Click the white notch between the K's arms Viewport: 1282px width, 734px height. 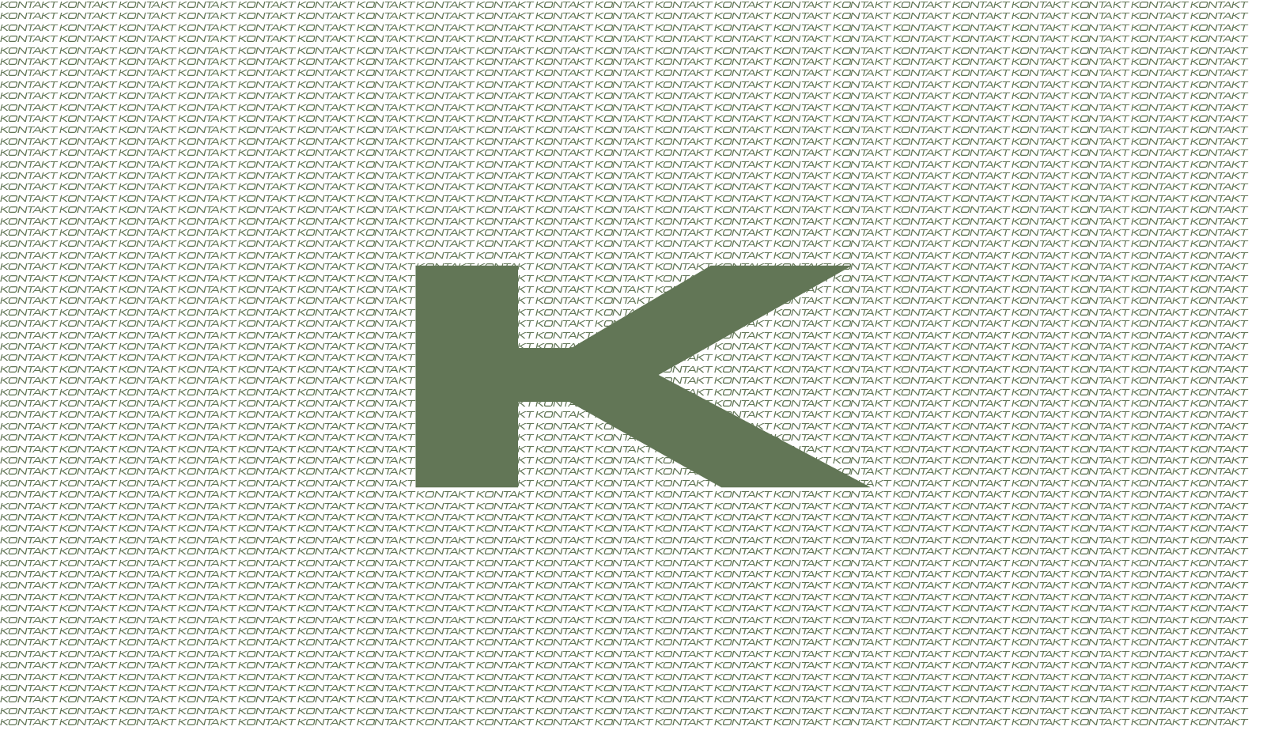[751, 370]
